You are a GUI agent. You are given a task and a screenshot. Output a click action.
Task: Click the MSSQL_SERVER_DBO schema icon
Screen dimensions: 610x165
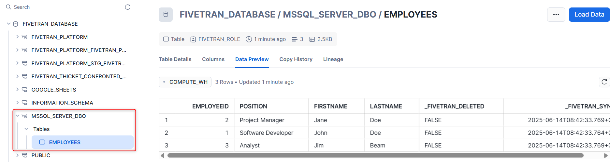24,116
